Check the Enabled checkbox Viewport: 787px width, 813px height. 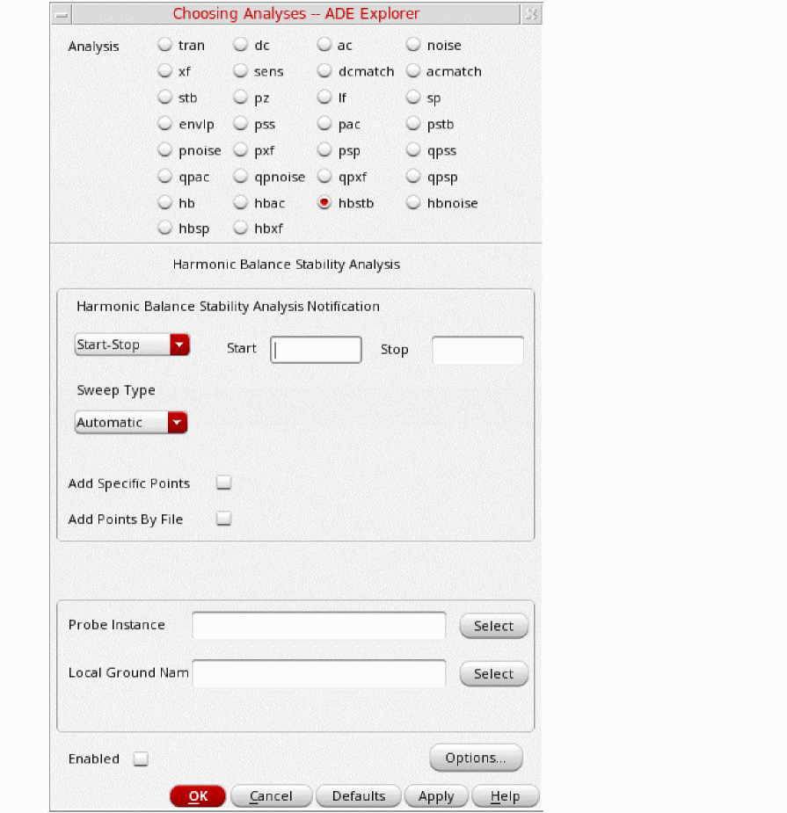click(141, 759)
